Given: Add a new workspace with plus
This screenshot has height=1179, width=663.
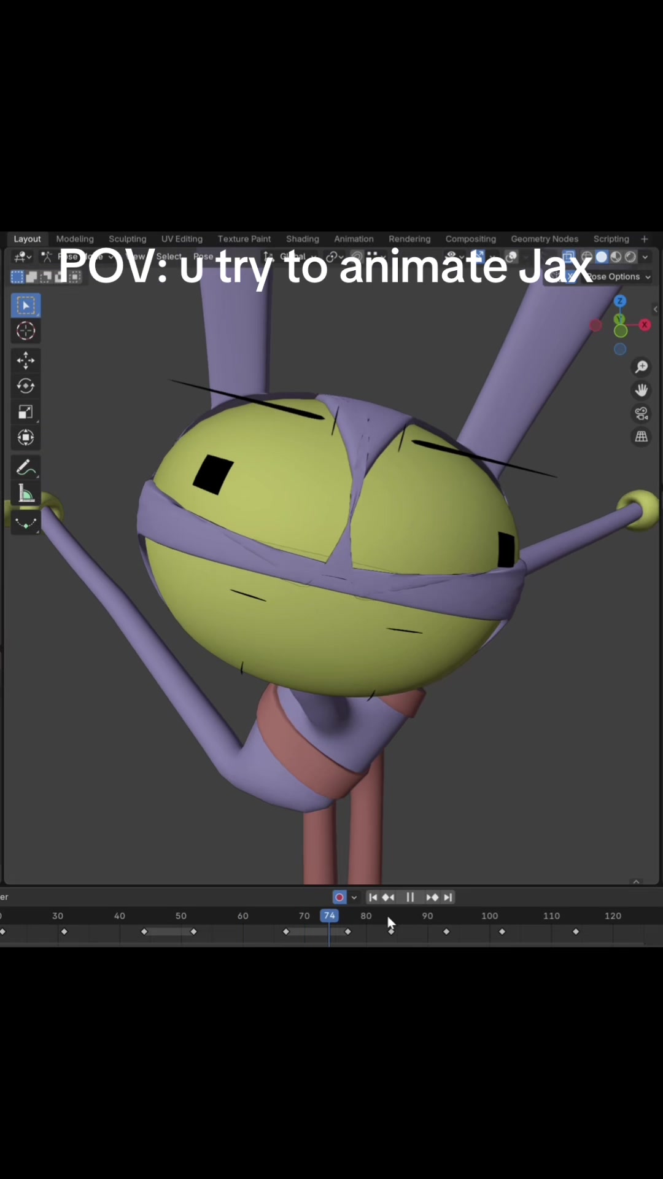Looking at the screenshot, I should pyautogui.click(x=645, y=239).
